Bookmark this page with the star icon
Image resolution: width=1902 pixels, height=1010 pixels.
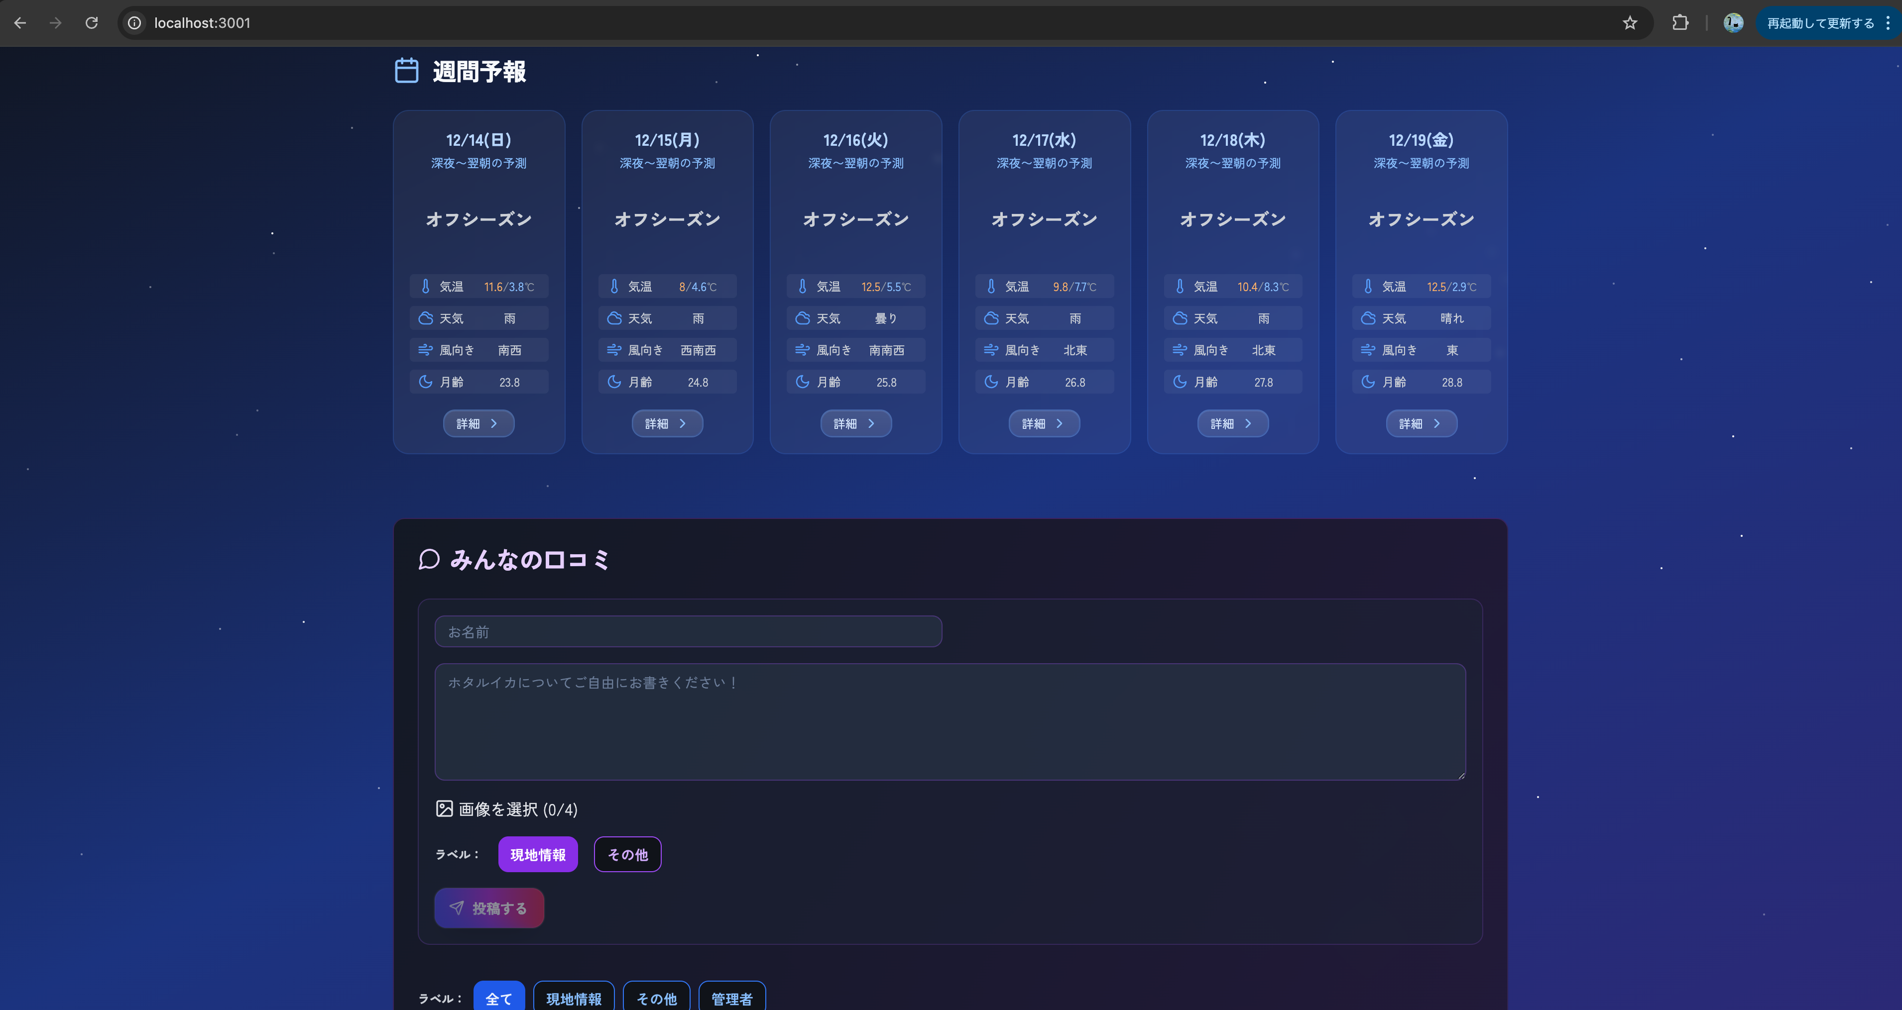[x=1630, y=23]
